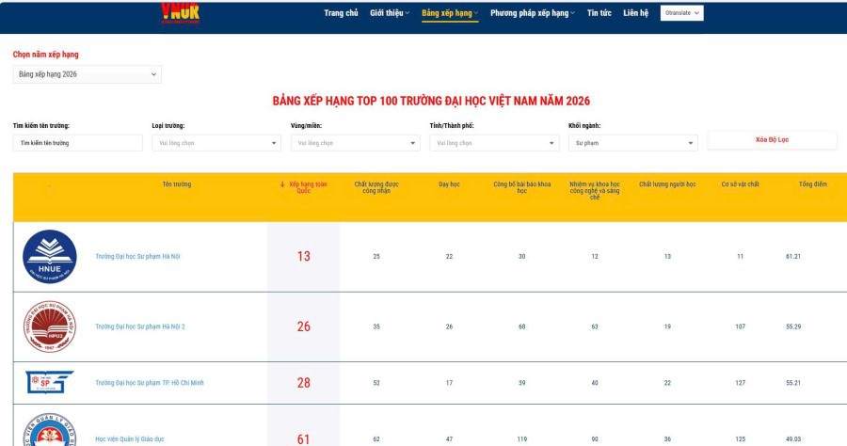Open the Phương pháp xếp hạng menu

(533, 13)
